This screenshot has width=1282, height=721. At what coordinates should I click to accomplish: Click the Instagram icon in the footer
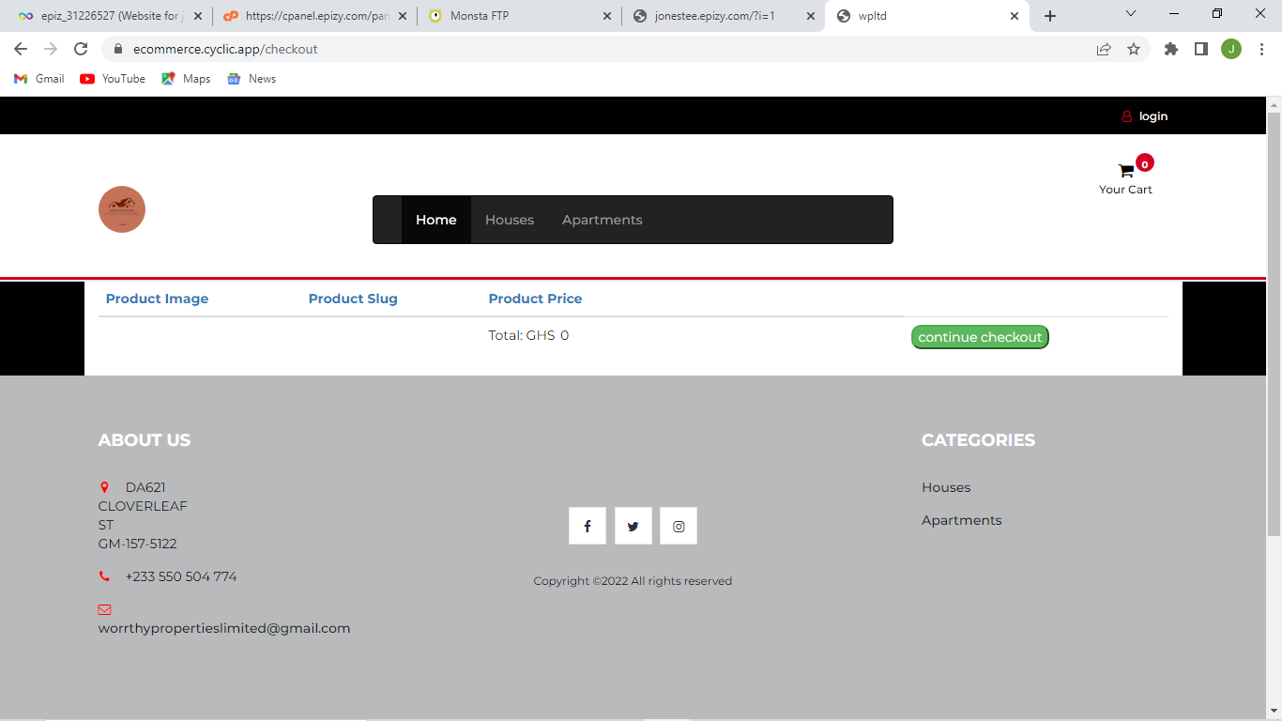(x=678, y=526)
